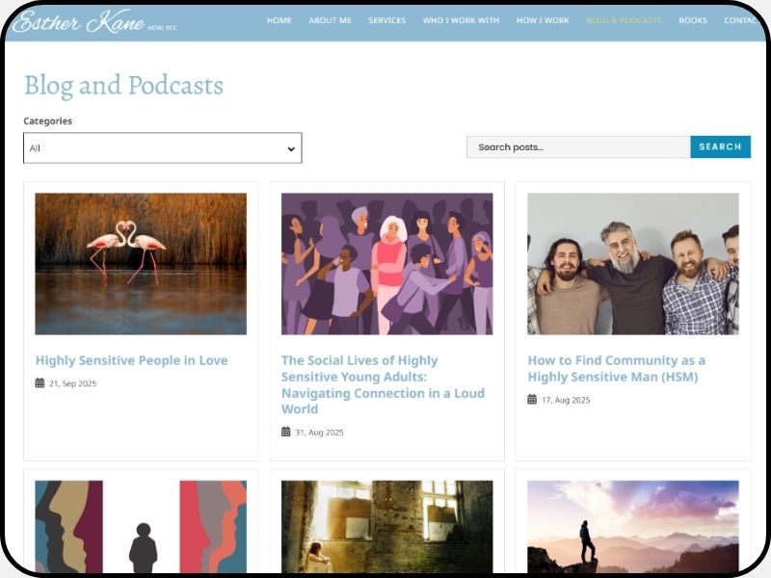Click calendar icon beside 17, Aug 2025
771x578 pixels.
(532, 399)
